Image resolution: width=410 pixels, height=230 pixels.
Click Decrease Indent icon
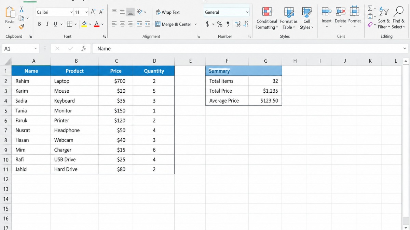(x=139, y=24)
